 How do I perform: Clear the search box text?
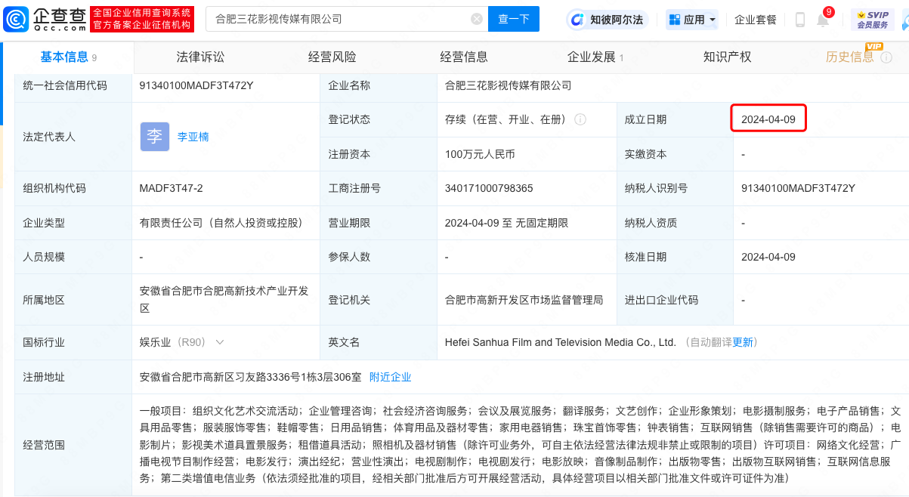[x=477, y=20]
